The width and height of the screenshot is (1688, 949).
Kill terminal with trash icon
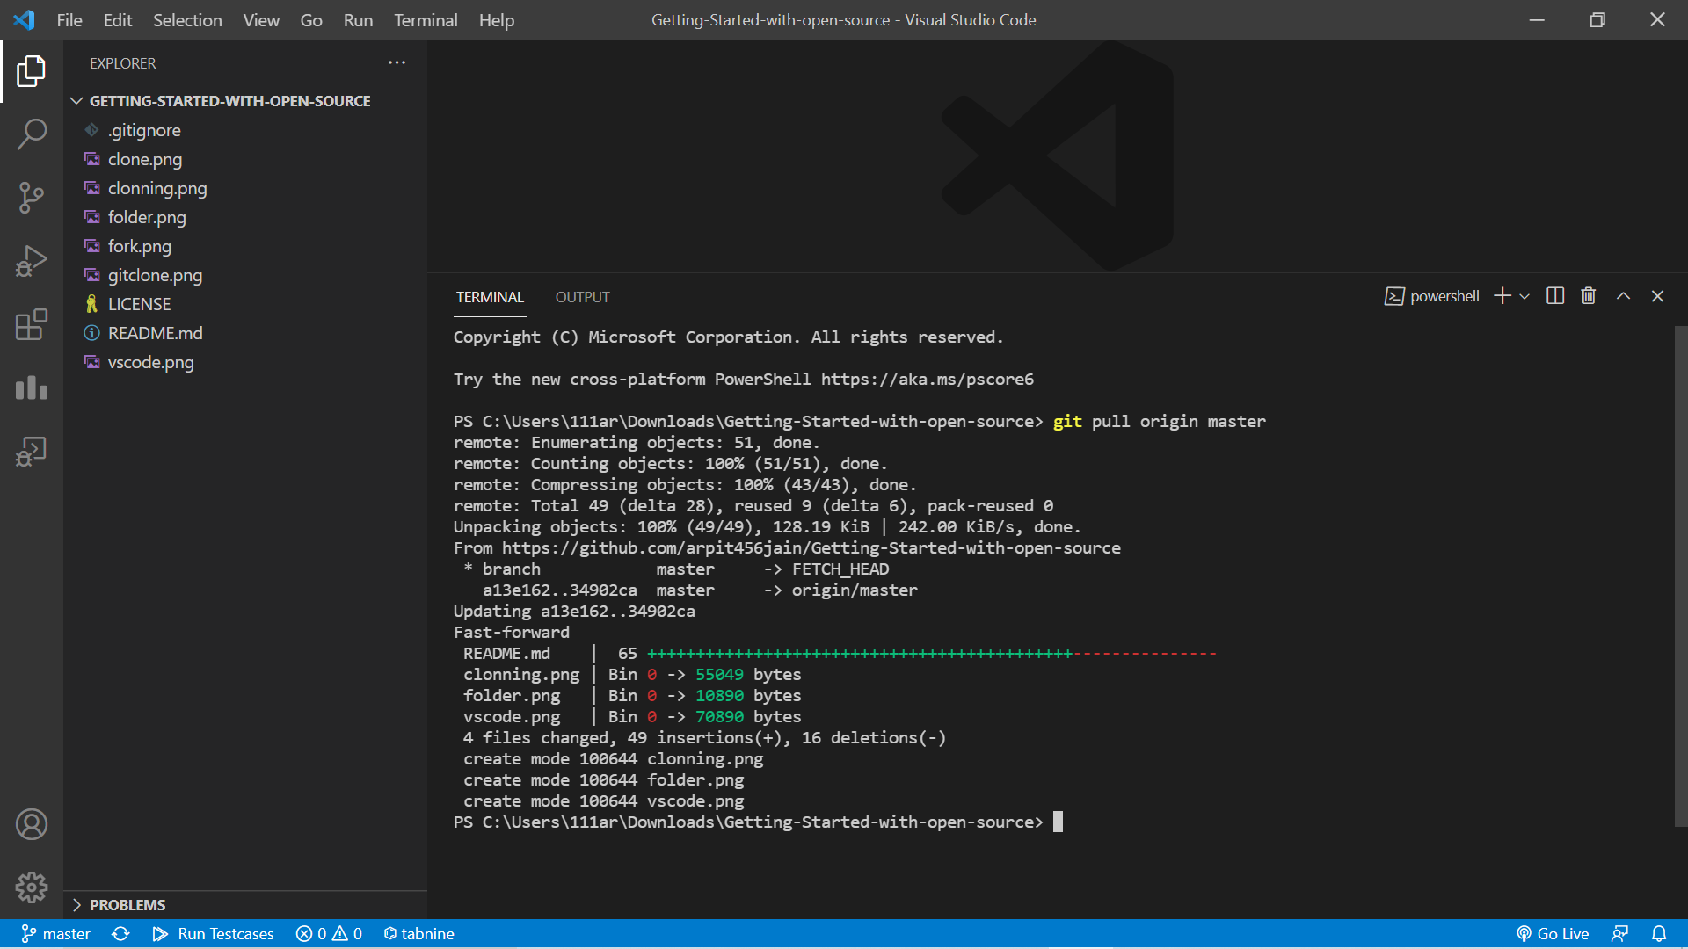coord(1588,296)
